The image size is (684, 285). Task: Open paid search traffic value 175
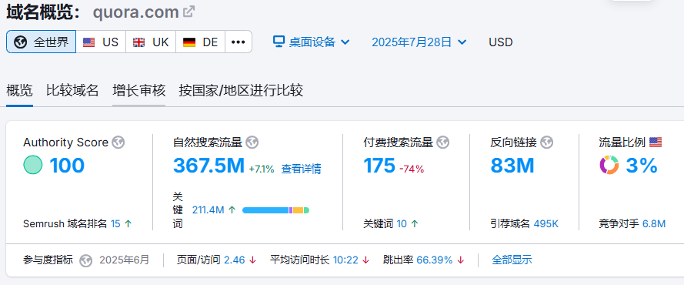pyautogui.click(x=379, y=166)
